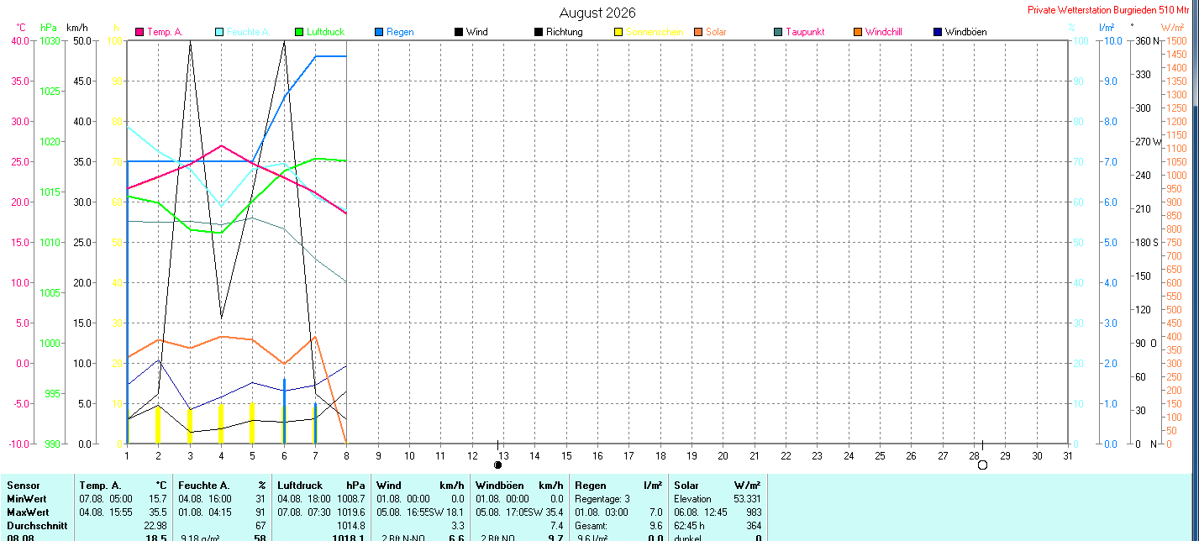
Task: Click the blue Regen legend color square
Action: [379, 32]
